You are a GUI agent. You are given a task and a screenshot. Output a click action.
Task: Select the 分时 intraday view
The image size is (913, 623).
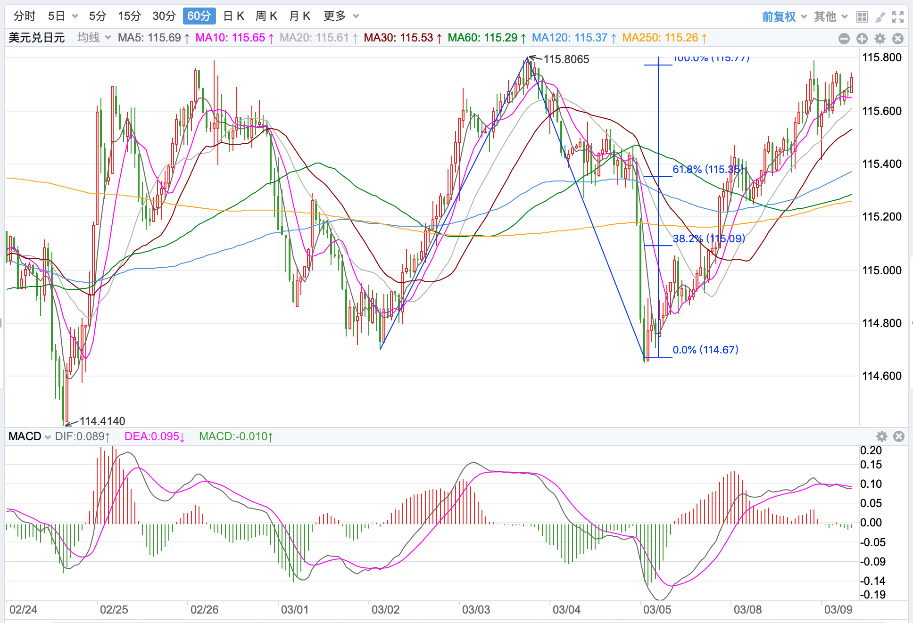tap(25, 16)
